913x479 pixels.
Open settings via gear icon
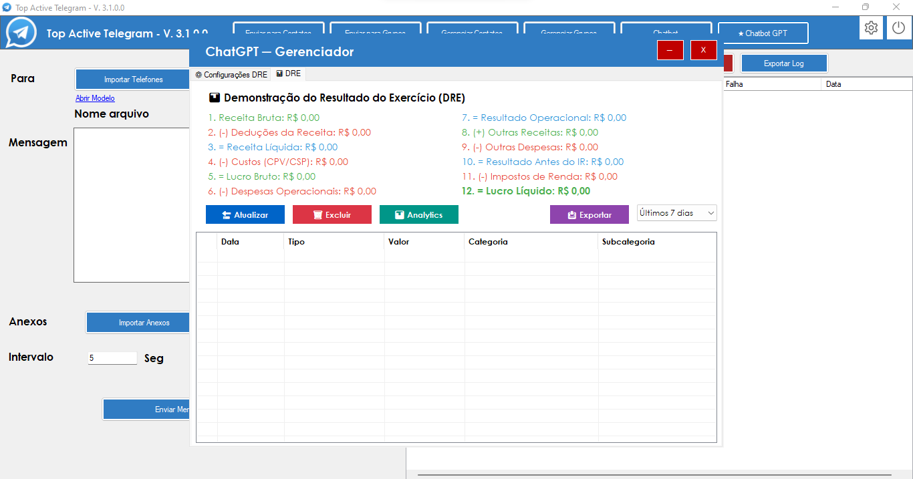tap(871, 28)
